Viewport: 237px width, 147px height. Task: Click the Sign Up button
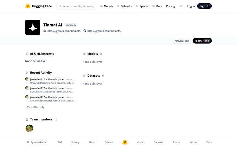[x=204, y=6]
